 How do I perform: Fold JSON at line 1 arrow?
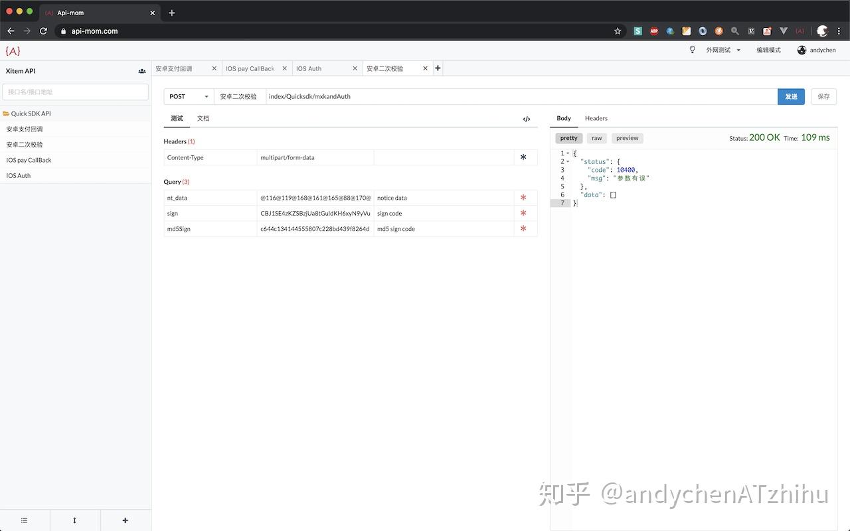(x=568, y=153)
